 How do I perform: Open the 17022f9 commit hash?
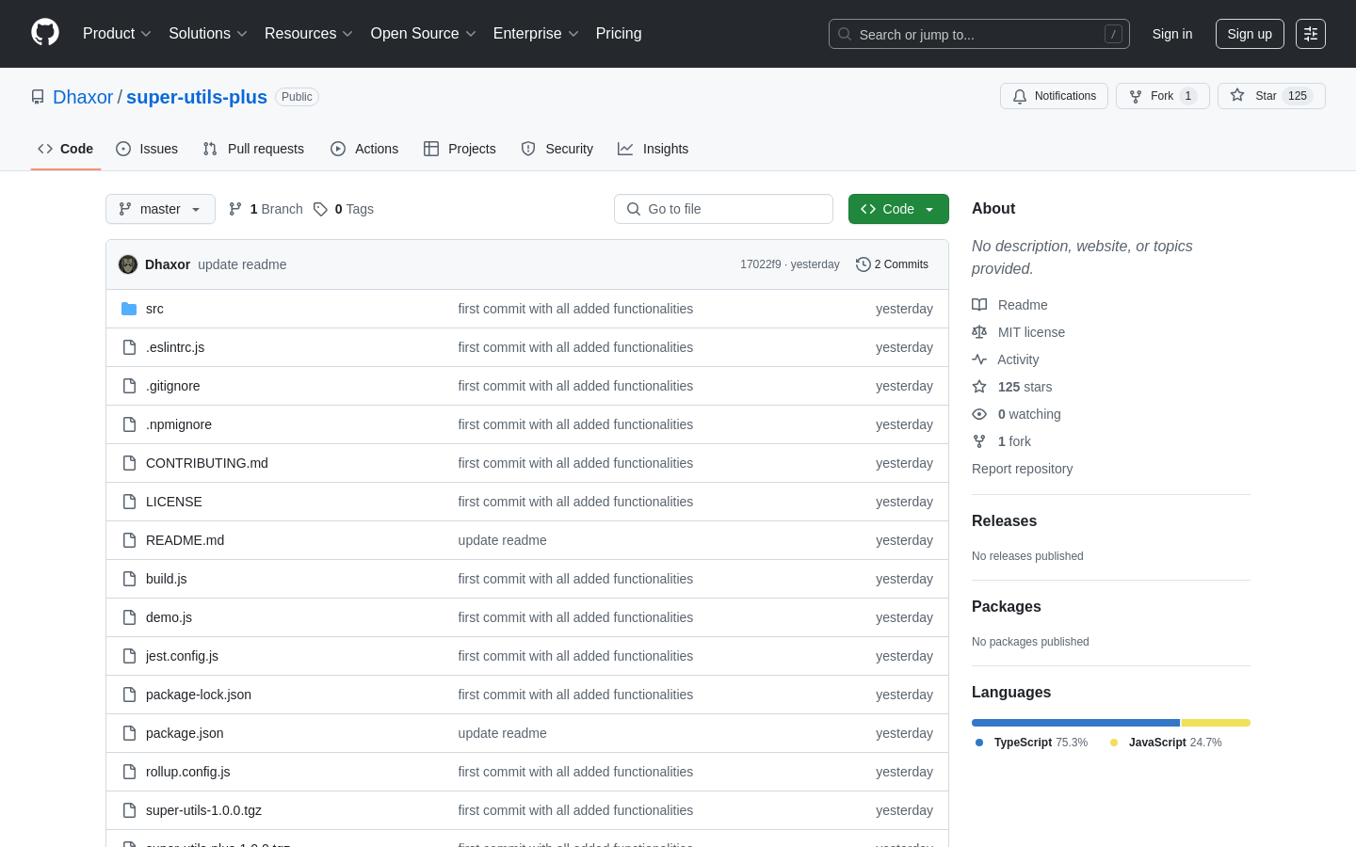761,264
